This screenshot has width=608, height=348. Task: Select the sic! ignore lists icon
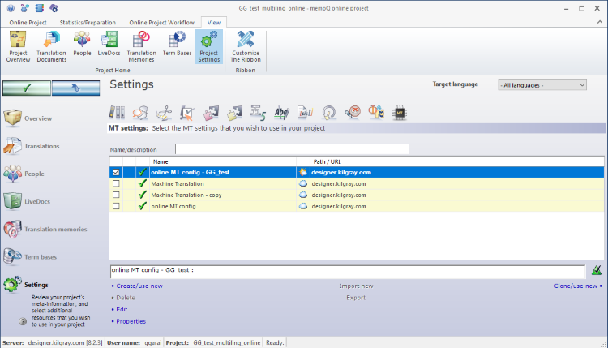(305, 113)
